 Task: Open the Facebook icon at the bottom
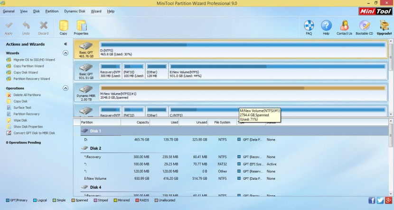point(372,200)
